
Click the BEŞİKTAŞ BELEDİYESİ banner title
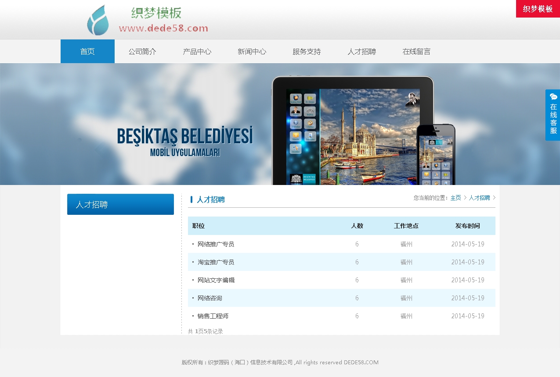click(x=185, y=136)
